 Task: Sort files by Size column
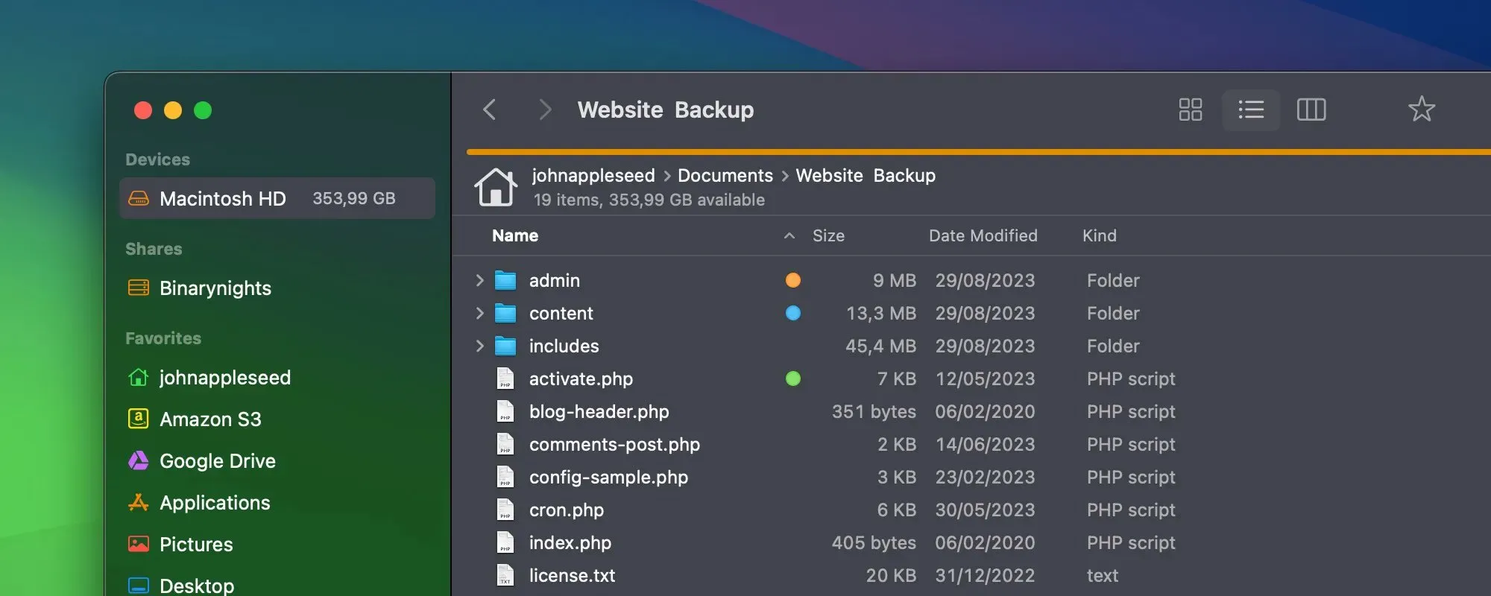(828, 236)
